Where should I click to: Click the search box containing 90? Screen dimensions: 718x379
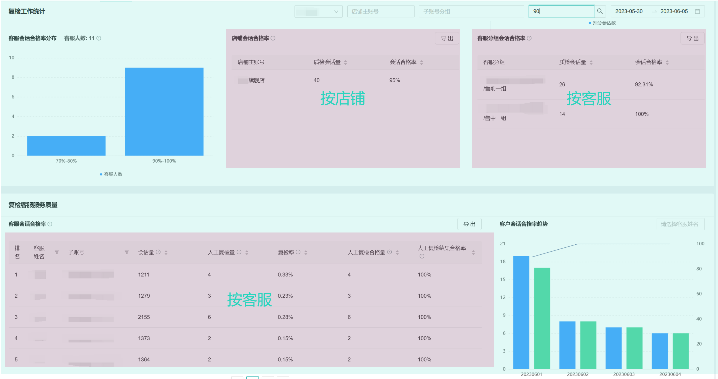pos(561,11)
